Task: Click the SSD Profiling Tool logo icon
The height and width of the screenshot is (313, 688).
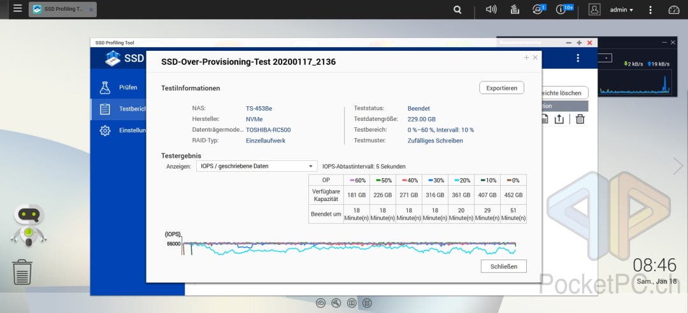Action: tap(113, 59)
